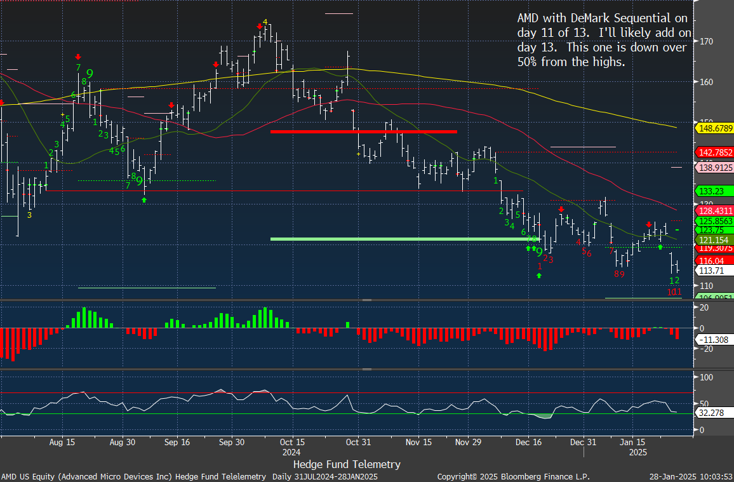
Task: Select the green 121.154 moving average label
Action: click(x=716, y=239)
